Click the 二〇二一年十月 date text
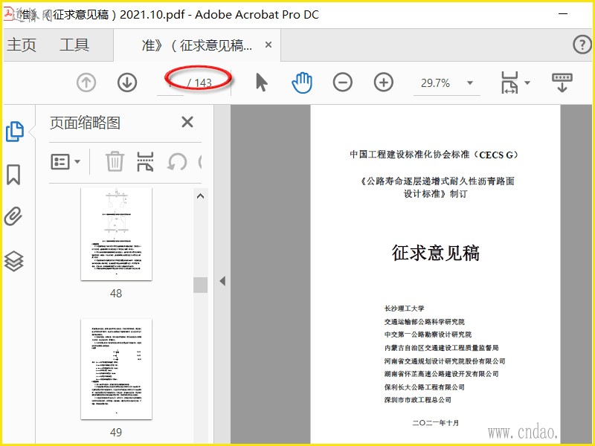This screenshot has height=446, width=595. tap(436, 422)
